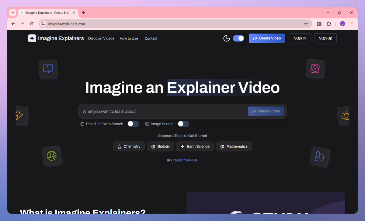The width and height of the screenshot is (365, 221).
Task: Click the floating orange sunrise icon tile
Action: coord(344,116)
